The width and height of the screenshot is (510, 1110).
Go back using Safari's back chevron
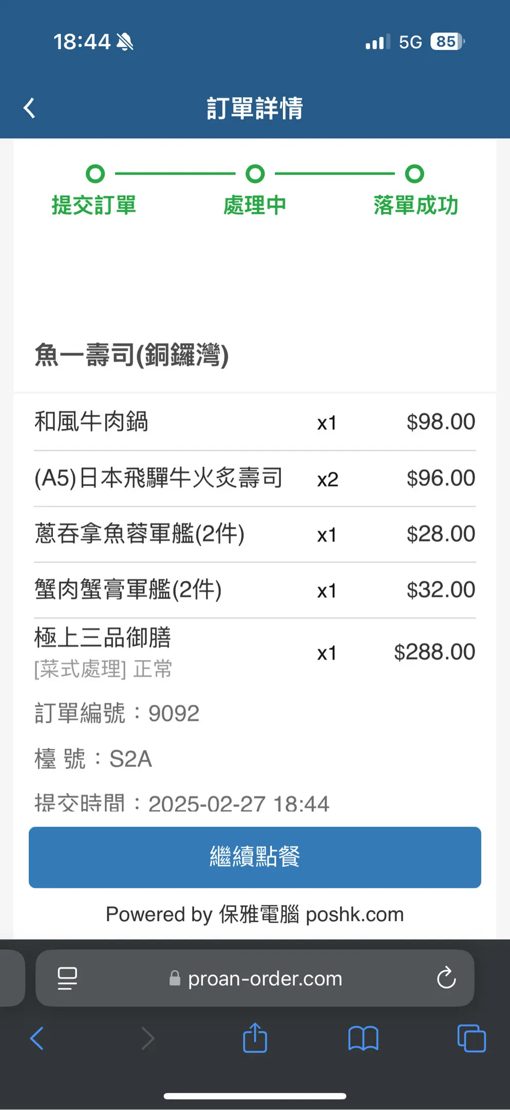click(x=37, y=1039)
